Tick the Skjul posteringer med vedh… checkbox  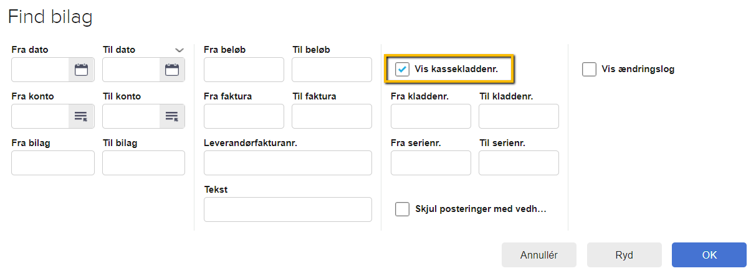click(402, 209)
